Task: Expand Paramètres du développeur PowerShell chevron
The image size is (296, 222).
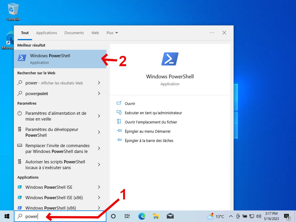Action: pos(99,132)
